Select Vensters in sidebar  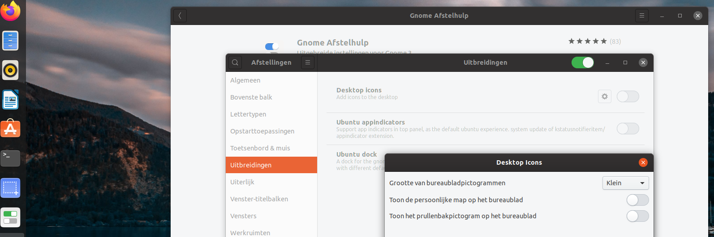pyautogui.click(x=271, y=216)
